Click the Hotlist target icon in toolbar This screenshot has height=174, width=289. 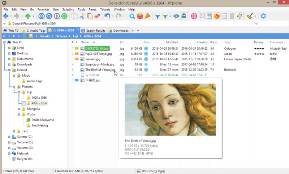coord(42,16)
